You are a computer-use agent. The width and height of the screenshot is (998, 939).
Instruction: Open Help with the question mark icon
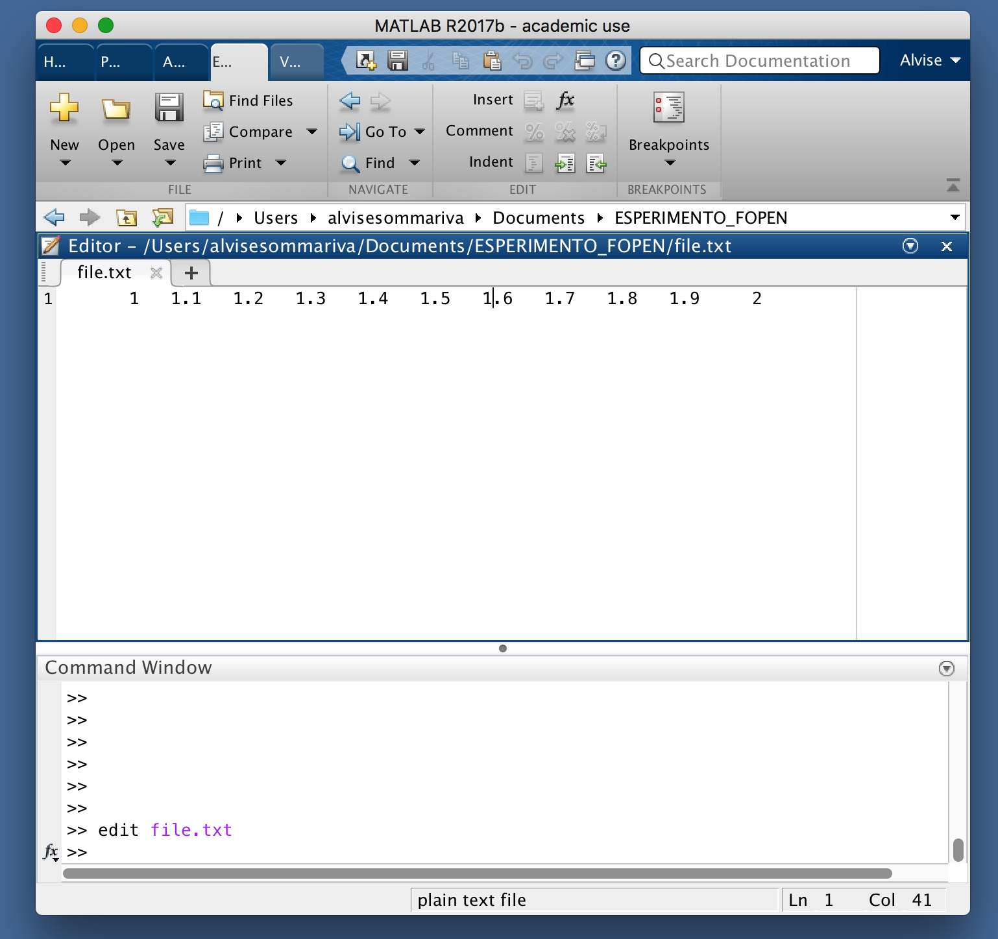tap(616, 61)
